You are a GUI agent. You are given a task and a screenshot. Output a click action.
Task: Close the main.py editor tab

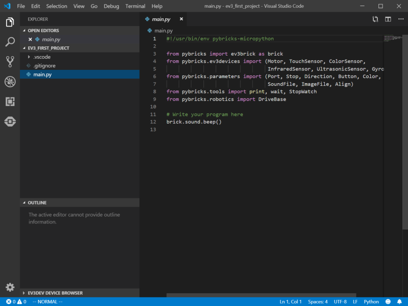tap(182, 19)
